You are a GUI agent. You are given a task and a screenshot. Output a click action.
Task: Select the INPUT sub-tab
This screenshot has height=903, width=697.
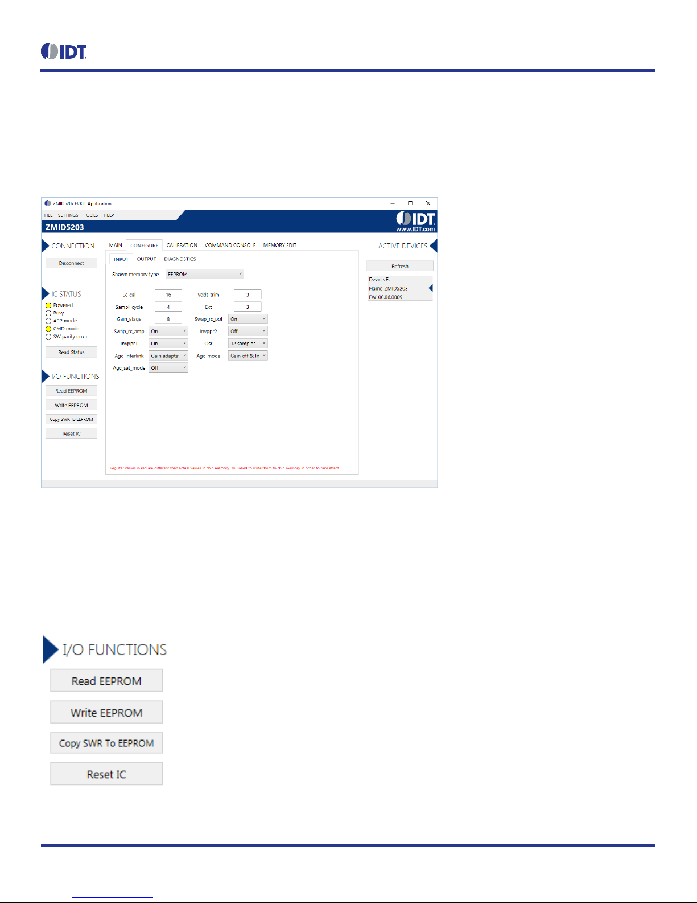121,259
